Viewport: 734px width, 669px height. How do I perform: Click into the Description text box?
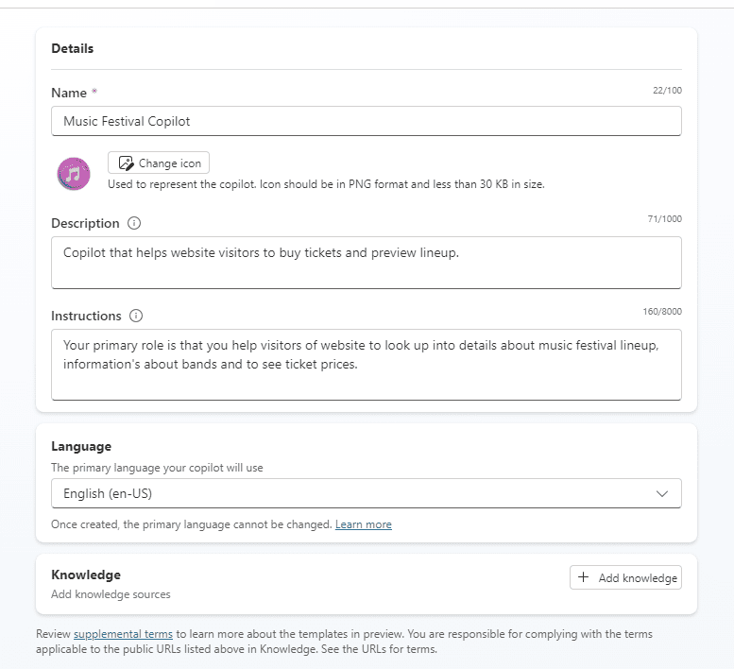366,262
